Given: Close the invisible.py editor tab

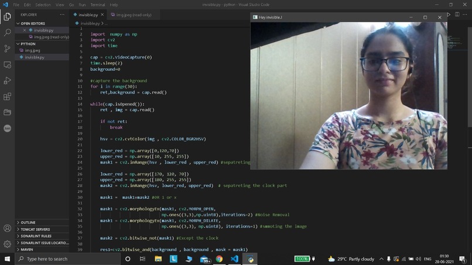Looking at the screenshot, I should tap(102, 15).
